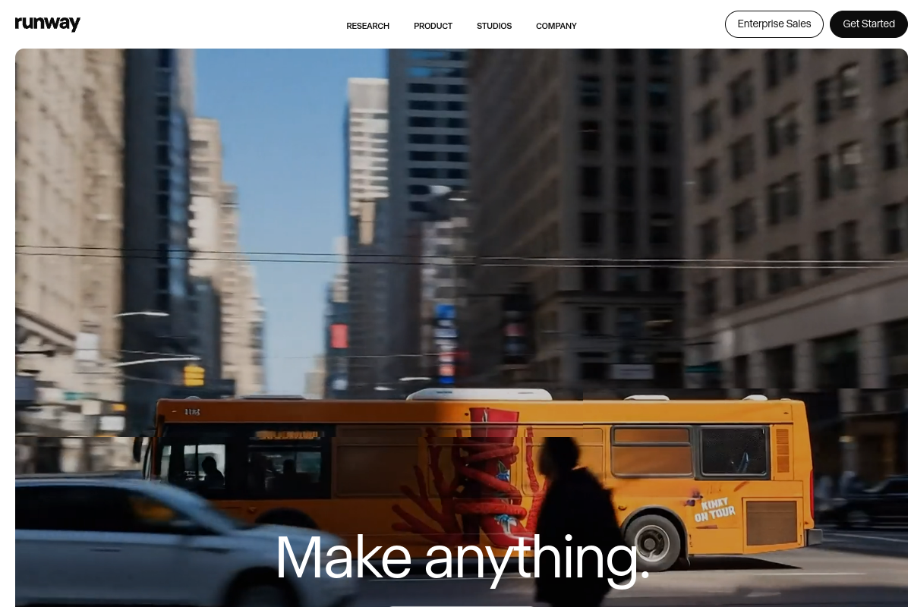911x607 pixels.
Task: Open the Studios menu
Action: [x=494, y=26]
